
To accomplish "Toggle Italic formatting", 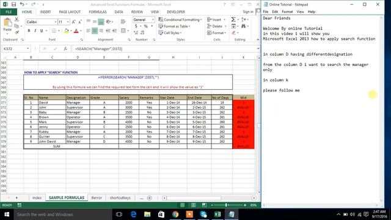I will [x=35, y=31].
